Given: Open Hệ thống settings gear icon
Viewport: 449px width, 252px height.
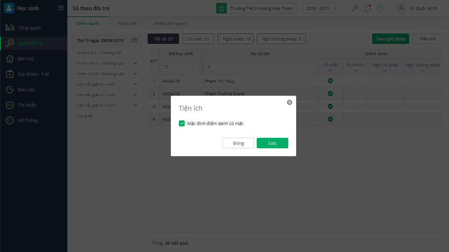Looking at the screenshot, I should pyautogui.click(x=10, y=120).
